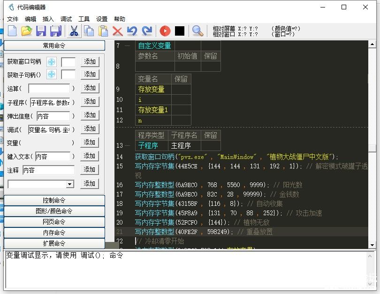Open the 工具 menu
The height and width of the screenshot is (294, 380).
(84, 19)
